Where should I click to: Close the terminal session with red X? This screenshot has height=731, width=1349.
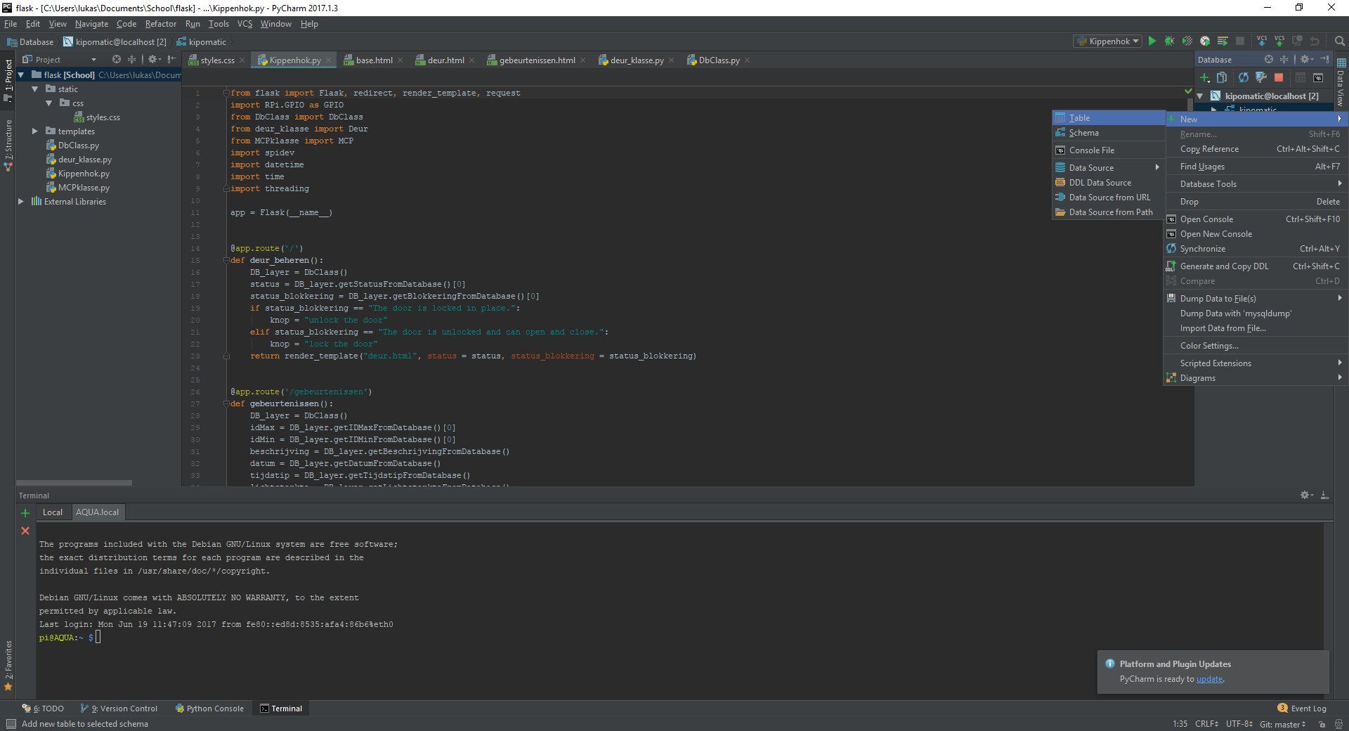tap(25, 531)
